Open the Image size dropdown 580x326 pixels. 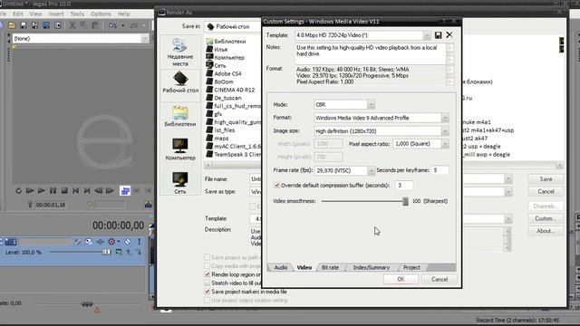click(x=445, y=131)
